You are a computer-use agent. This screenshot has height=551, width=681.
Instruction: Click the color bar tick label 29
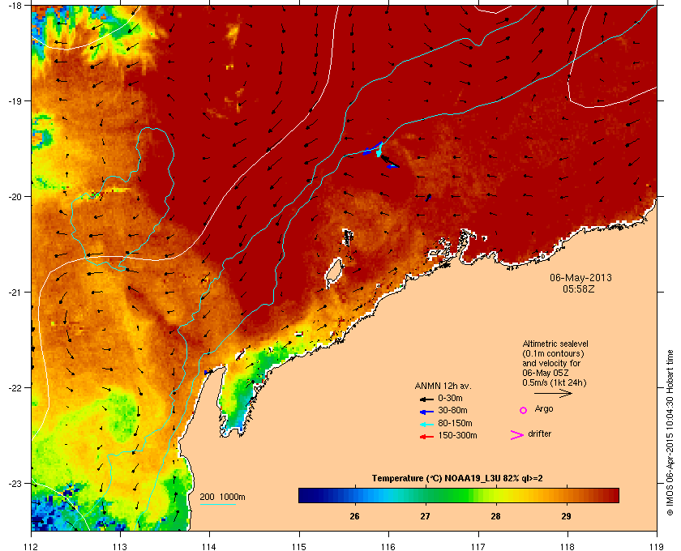click(x=566, y=516)
